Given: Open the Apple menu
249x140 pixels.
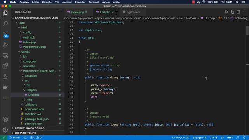Looking at the screenshot, I should (x=5, y=2).
